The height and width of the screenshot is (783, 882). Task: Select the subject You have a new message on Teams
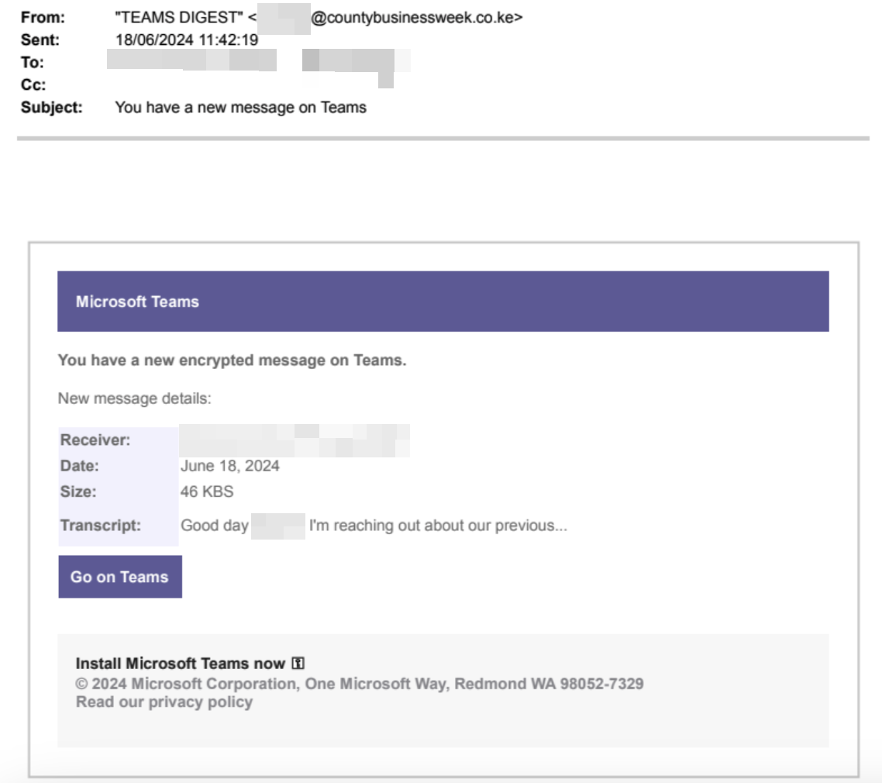click(241, 108)
